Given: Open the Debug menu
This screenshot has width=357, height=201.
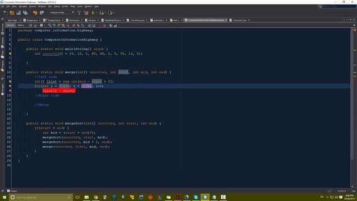Looking at the screenshot, I should (57, 6).
